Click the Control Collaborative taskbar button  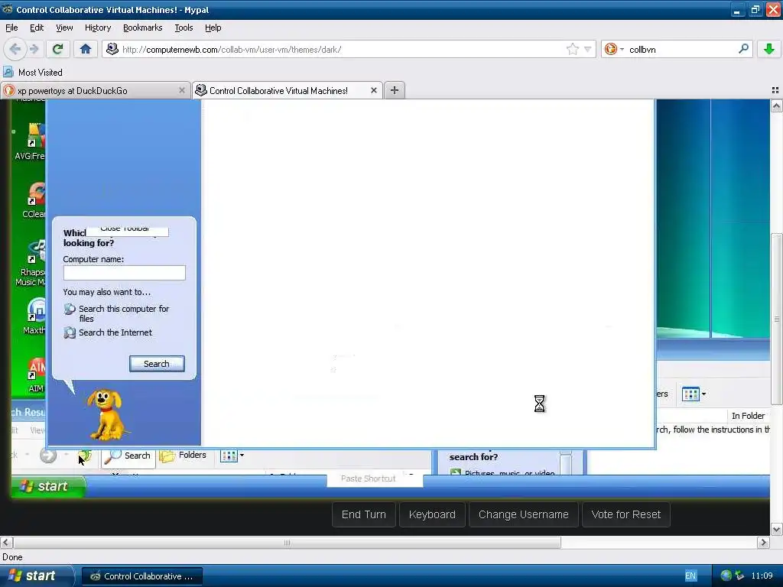pos(142,576)
